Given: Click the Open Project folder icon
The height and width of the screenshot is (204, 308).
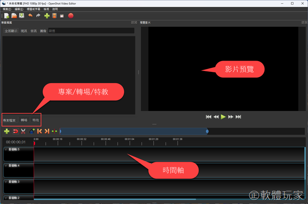Looking at the screenshot, I should (14, 16).
